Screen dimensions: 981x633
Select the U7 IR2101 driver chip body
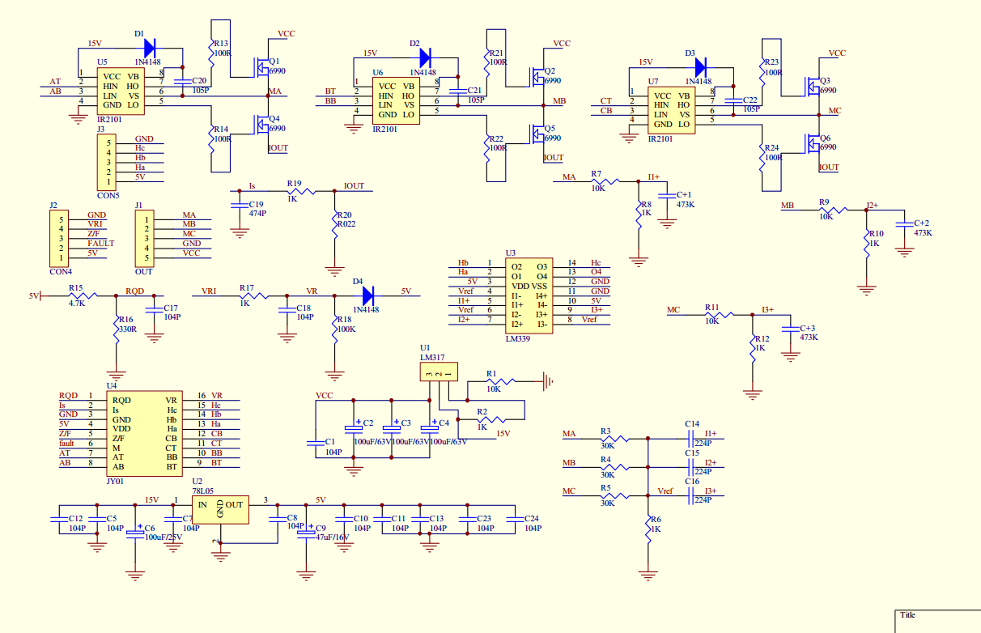click(x=673, y=109)
